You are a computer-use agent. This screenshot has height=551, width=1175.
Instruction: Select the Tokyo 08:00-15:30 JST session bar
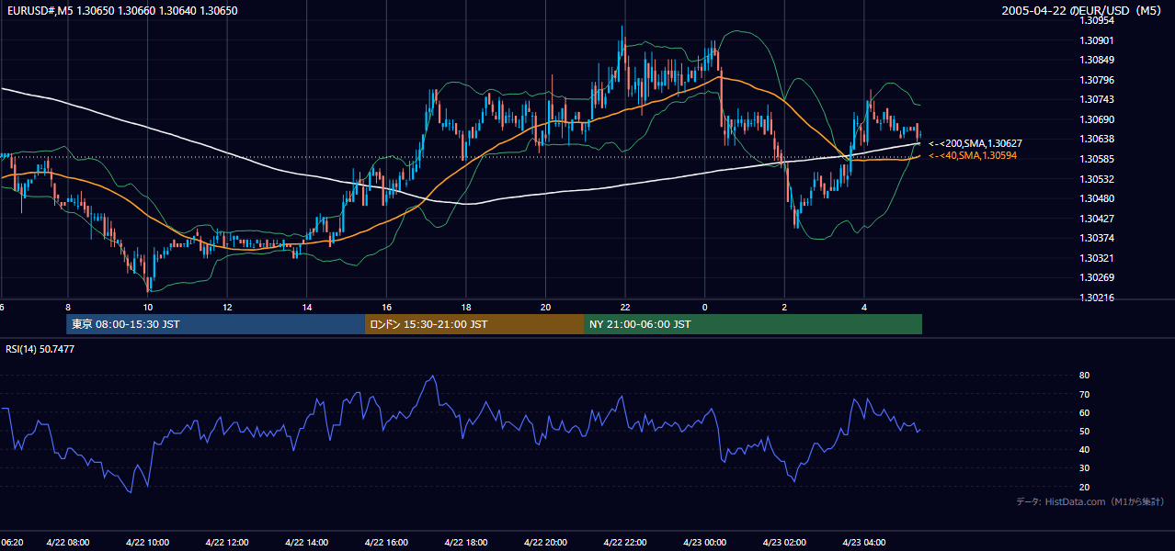[x=216, y=324]
